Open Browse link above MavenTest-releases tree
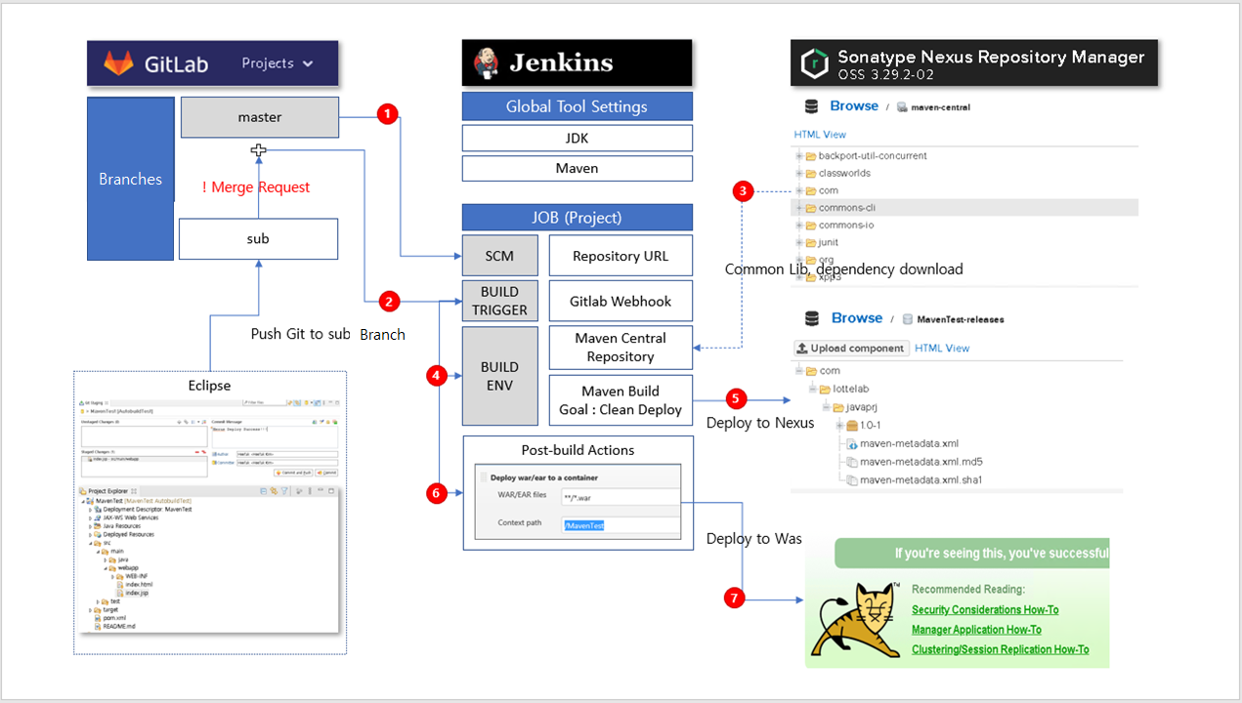This screenshot has height=703, width=1242. 857,317
